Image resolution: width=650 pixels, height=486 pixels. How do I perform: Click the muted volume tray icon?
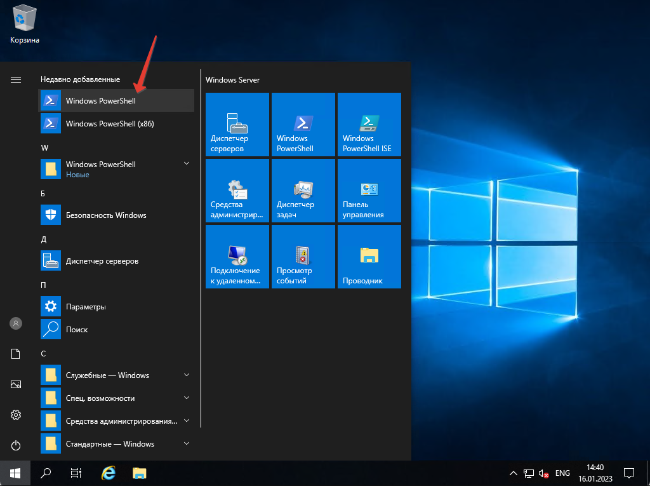(x=543, y=473)
